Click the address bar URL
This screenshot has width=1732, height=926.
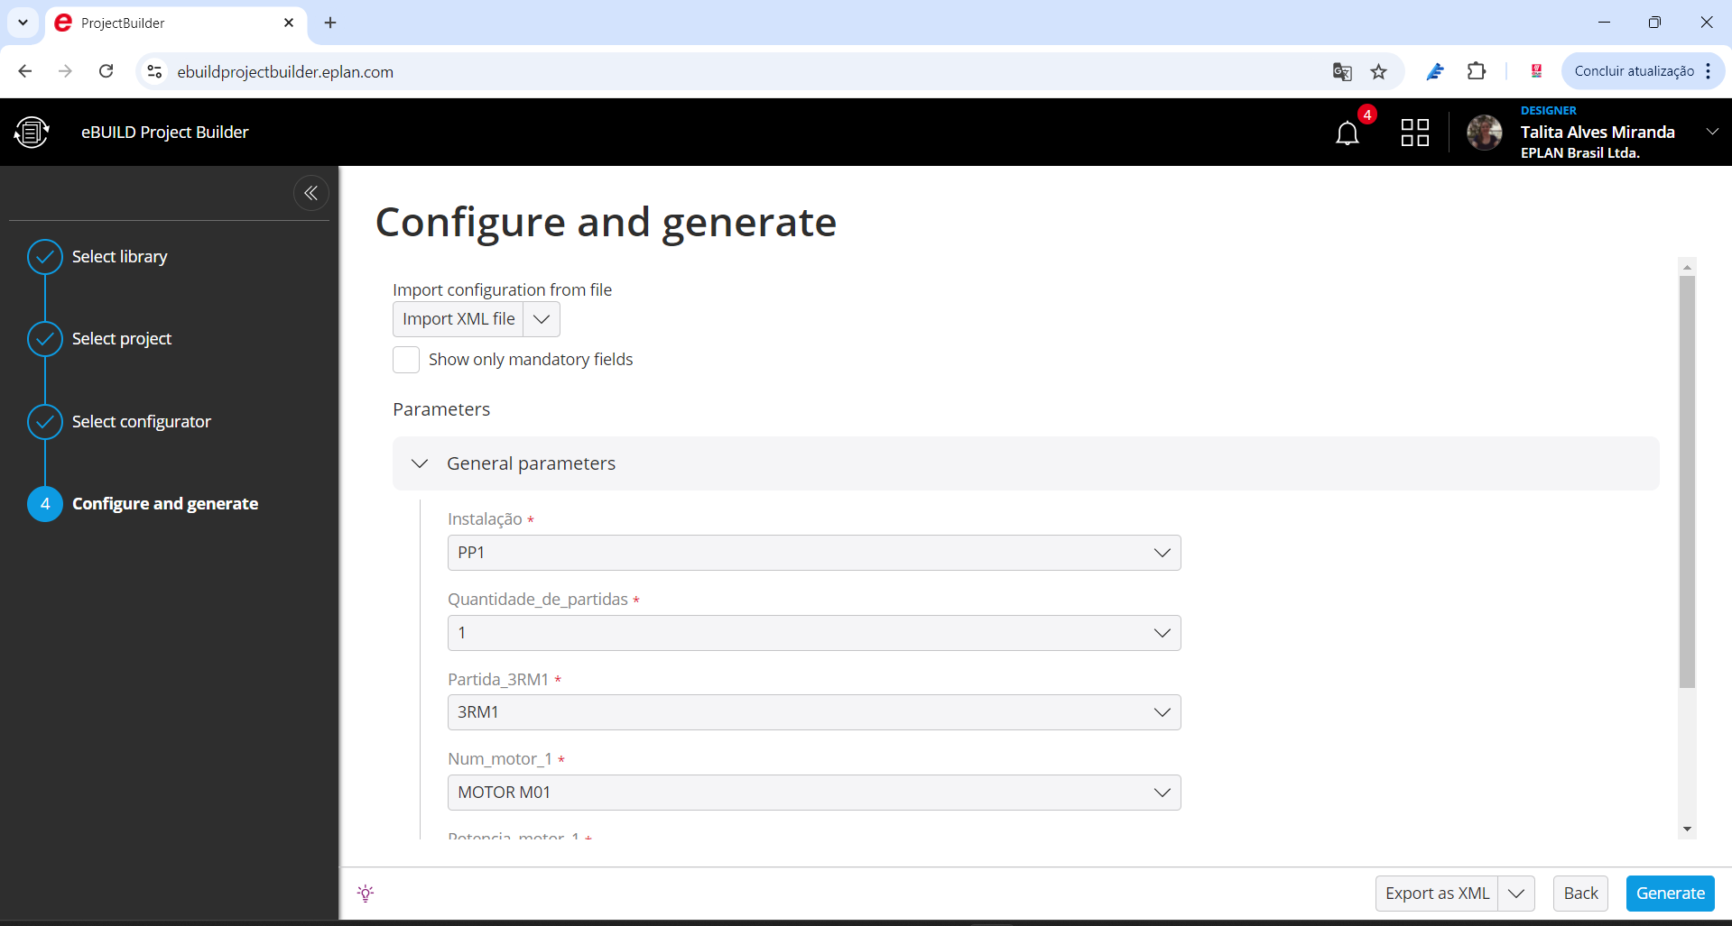(285, 72)
